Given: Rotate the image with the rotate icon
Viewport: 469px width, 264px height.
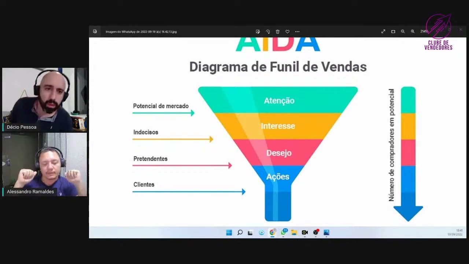Looking at the screenshot, I should 268,32.
